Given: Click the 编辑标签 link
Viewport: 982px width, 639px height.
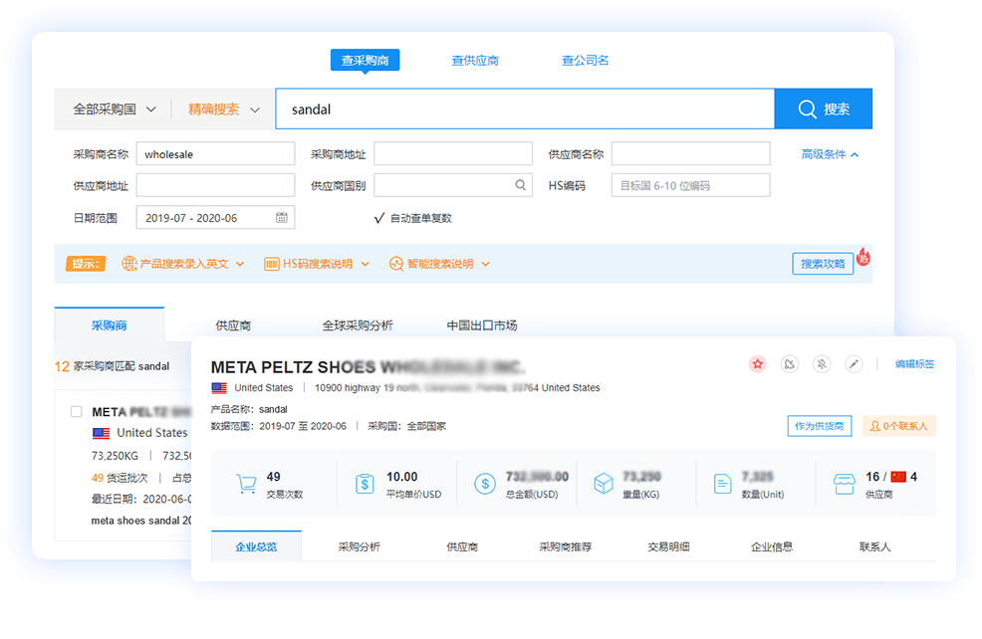Looking at the screenshot, I should (914, 364).
